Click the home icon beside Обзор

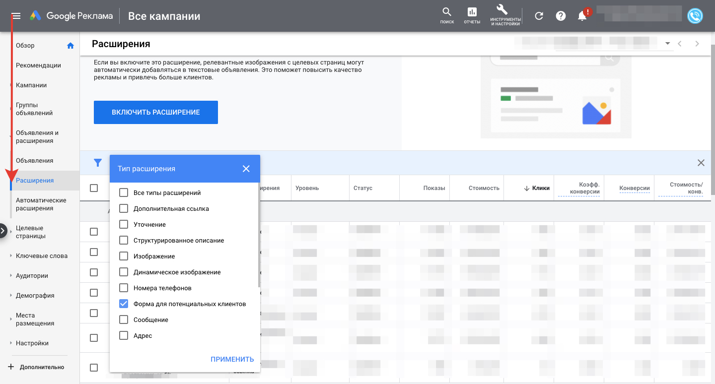(x=71, y=46)
